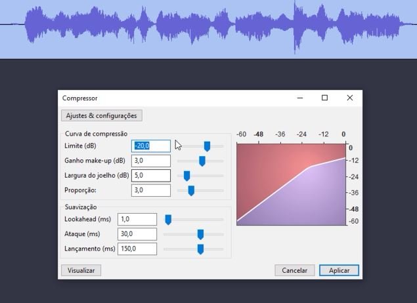Click the Lançamento slider handle
The height and width of the screenshot is (303, 417).
[x=200, y=249]
